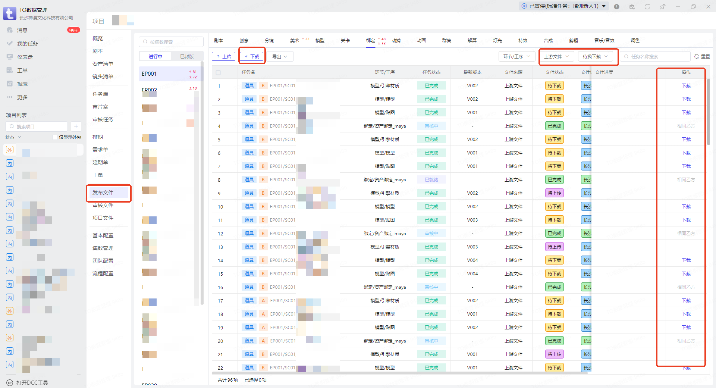
Task: Switch to the 模型 tab
Action: tap(320, 41)
